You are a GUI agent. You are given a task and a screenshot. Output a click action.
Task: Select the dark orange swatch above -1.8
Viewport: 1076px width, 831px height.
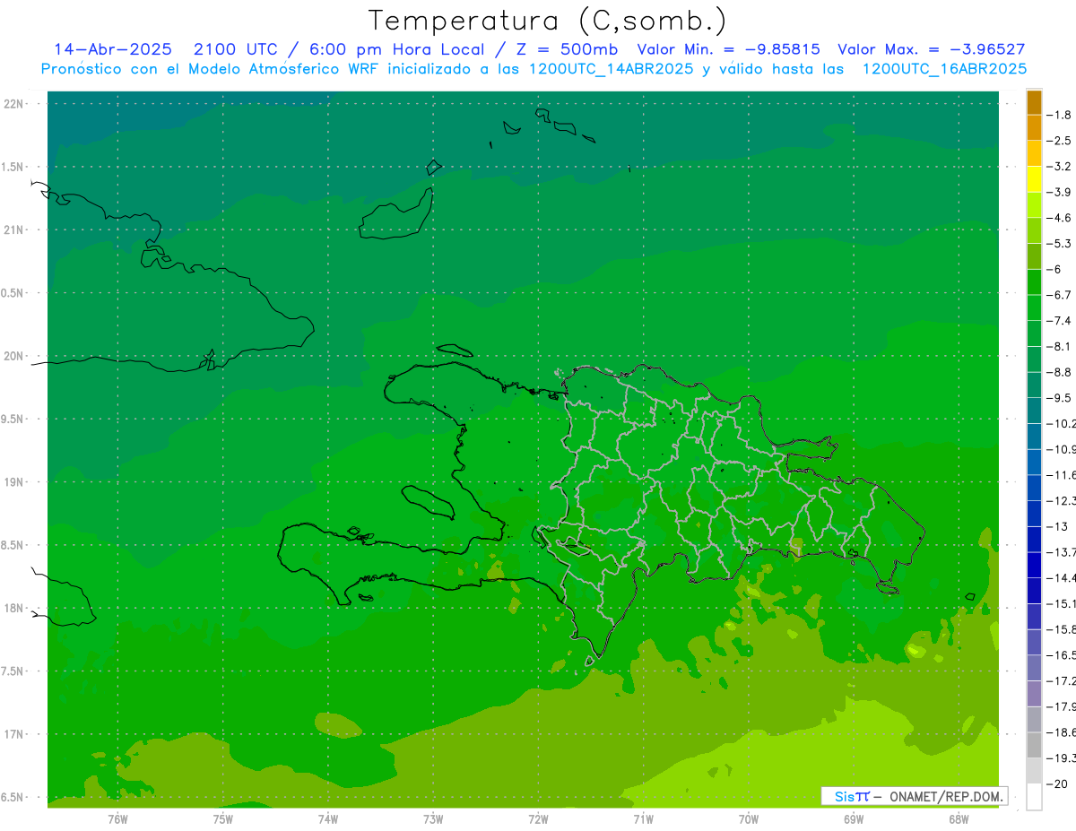tap(1034, 102)
